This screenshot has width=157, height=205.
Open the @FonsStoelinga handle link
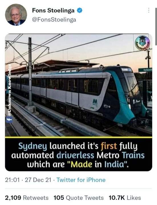pos(54,20)
